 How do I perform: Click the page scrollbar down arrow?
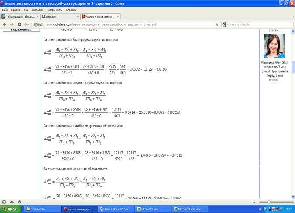[293, 197]
